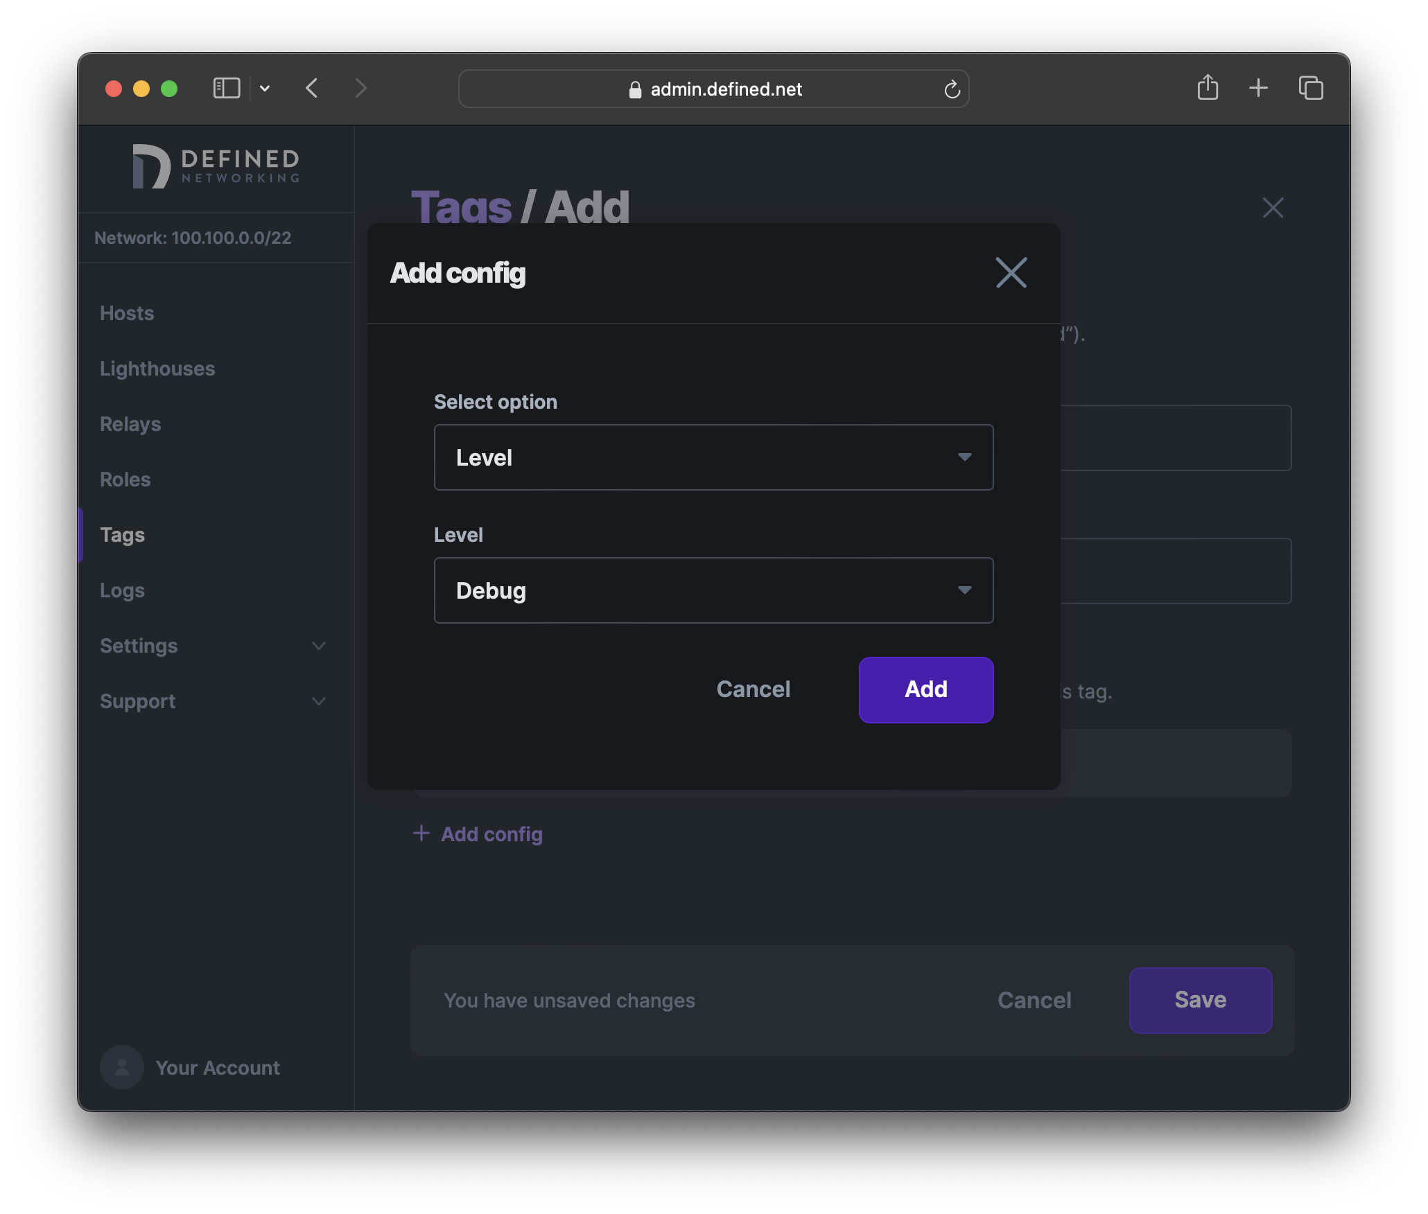Close the Add config dialog with the X
The width and height of the screenshot is (1428, 1214).
tap(1011, 272)
